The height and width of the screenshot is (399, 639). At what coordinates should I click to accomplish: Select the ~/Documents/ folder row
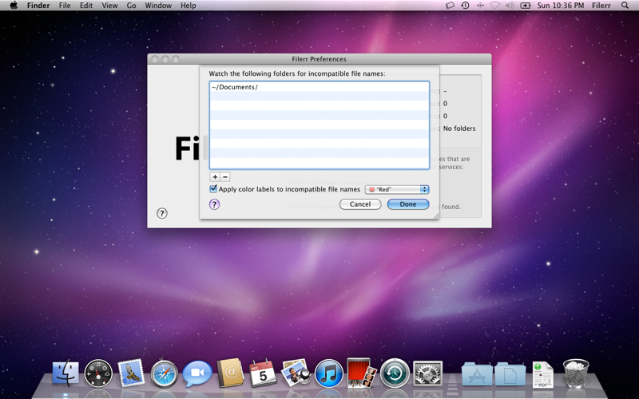point(319,87)
